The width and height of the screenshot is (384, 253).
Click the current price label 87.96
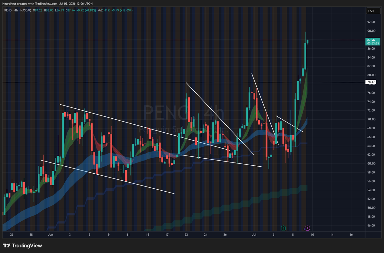[x=371, y=40]
